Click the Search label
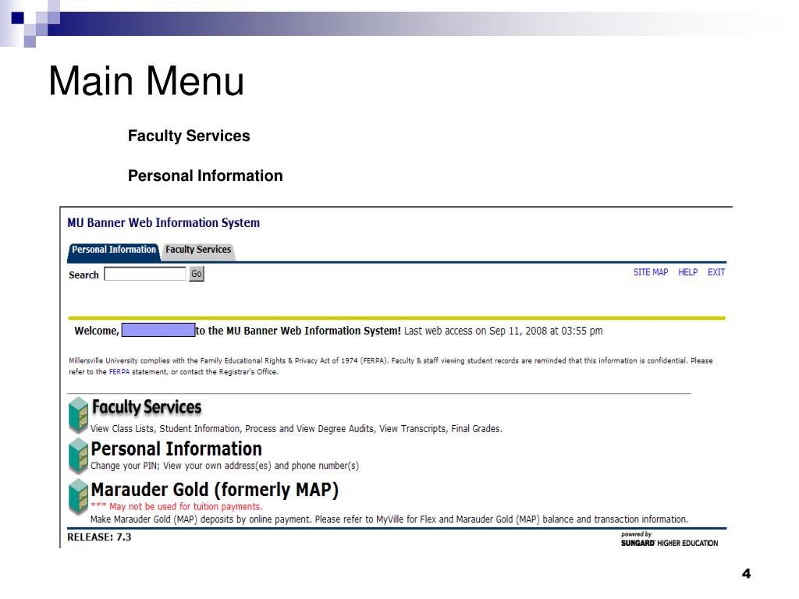 tap(83, 275)
